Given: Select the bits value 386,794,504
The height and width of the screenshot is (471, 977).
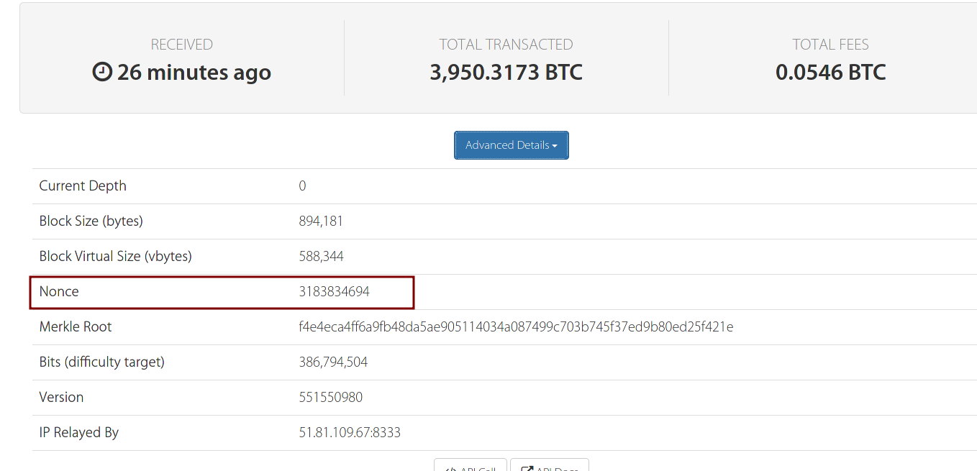Looking at the screenshot, I should (x=333, y=362).
